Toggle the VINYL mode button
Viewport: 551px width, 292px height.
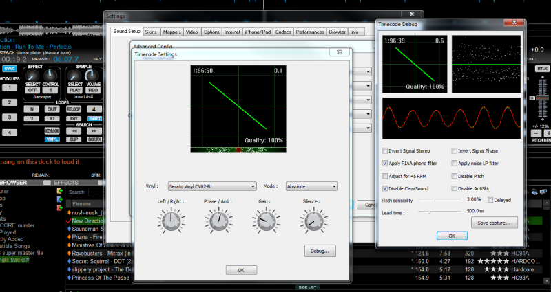(x=52, y=139)
